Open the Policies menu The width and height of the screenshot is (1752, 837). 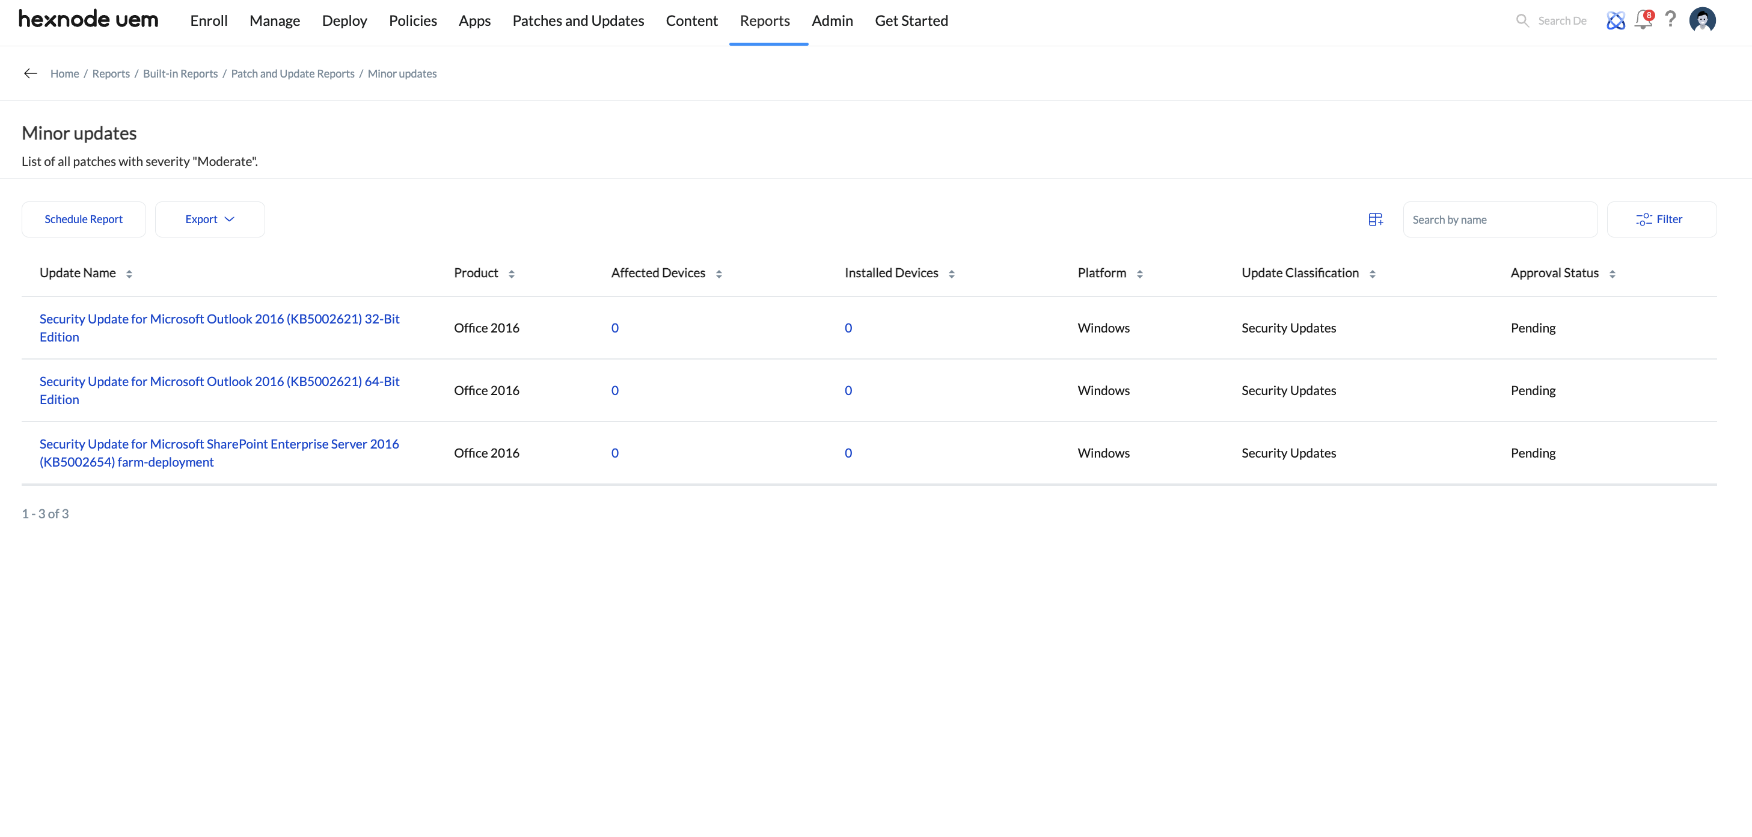(x=413, y=20)
